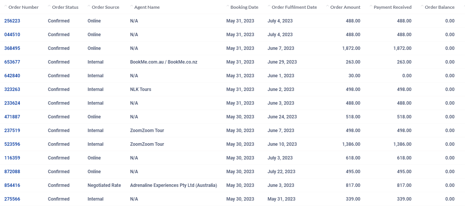The height and width of the screenshot is (212, 465).
Task: Sort by Agent Name column caret
Action: pyautogui.click(x=132, y=6)
